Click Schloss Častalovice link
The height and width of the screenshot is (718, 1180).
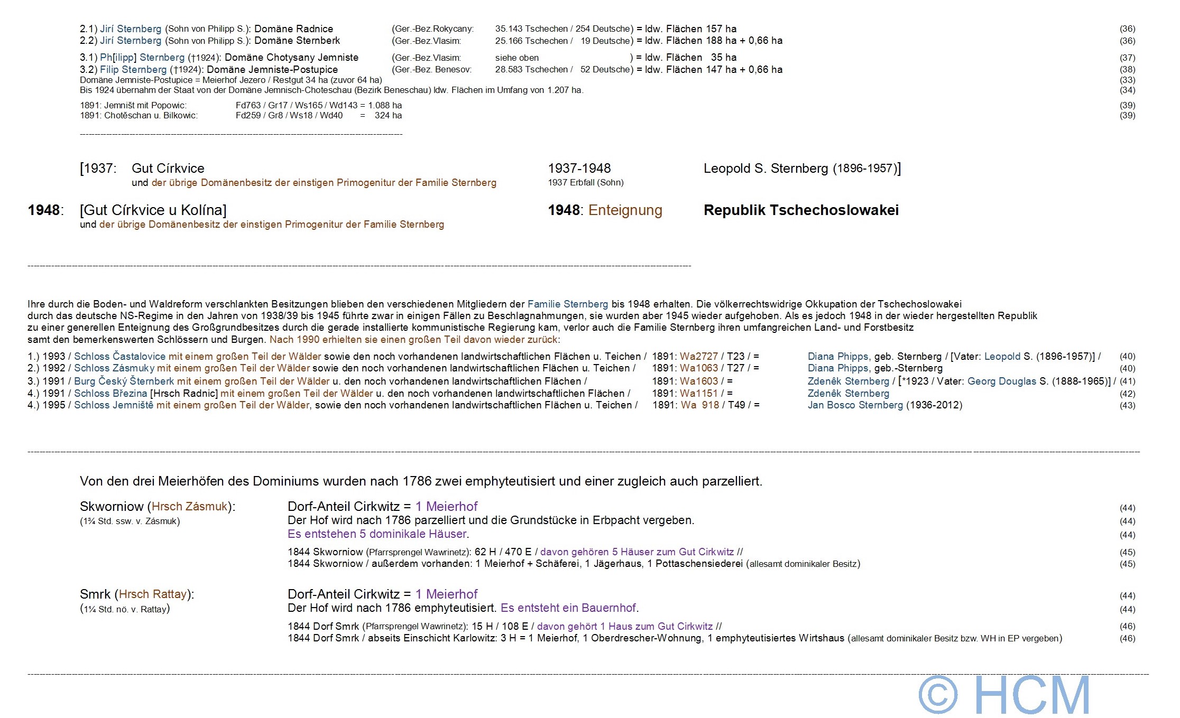point(119,357)
